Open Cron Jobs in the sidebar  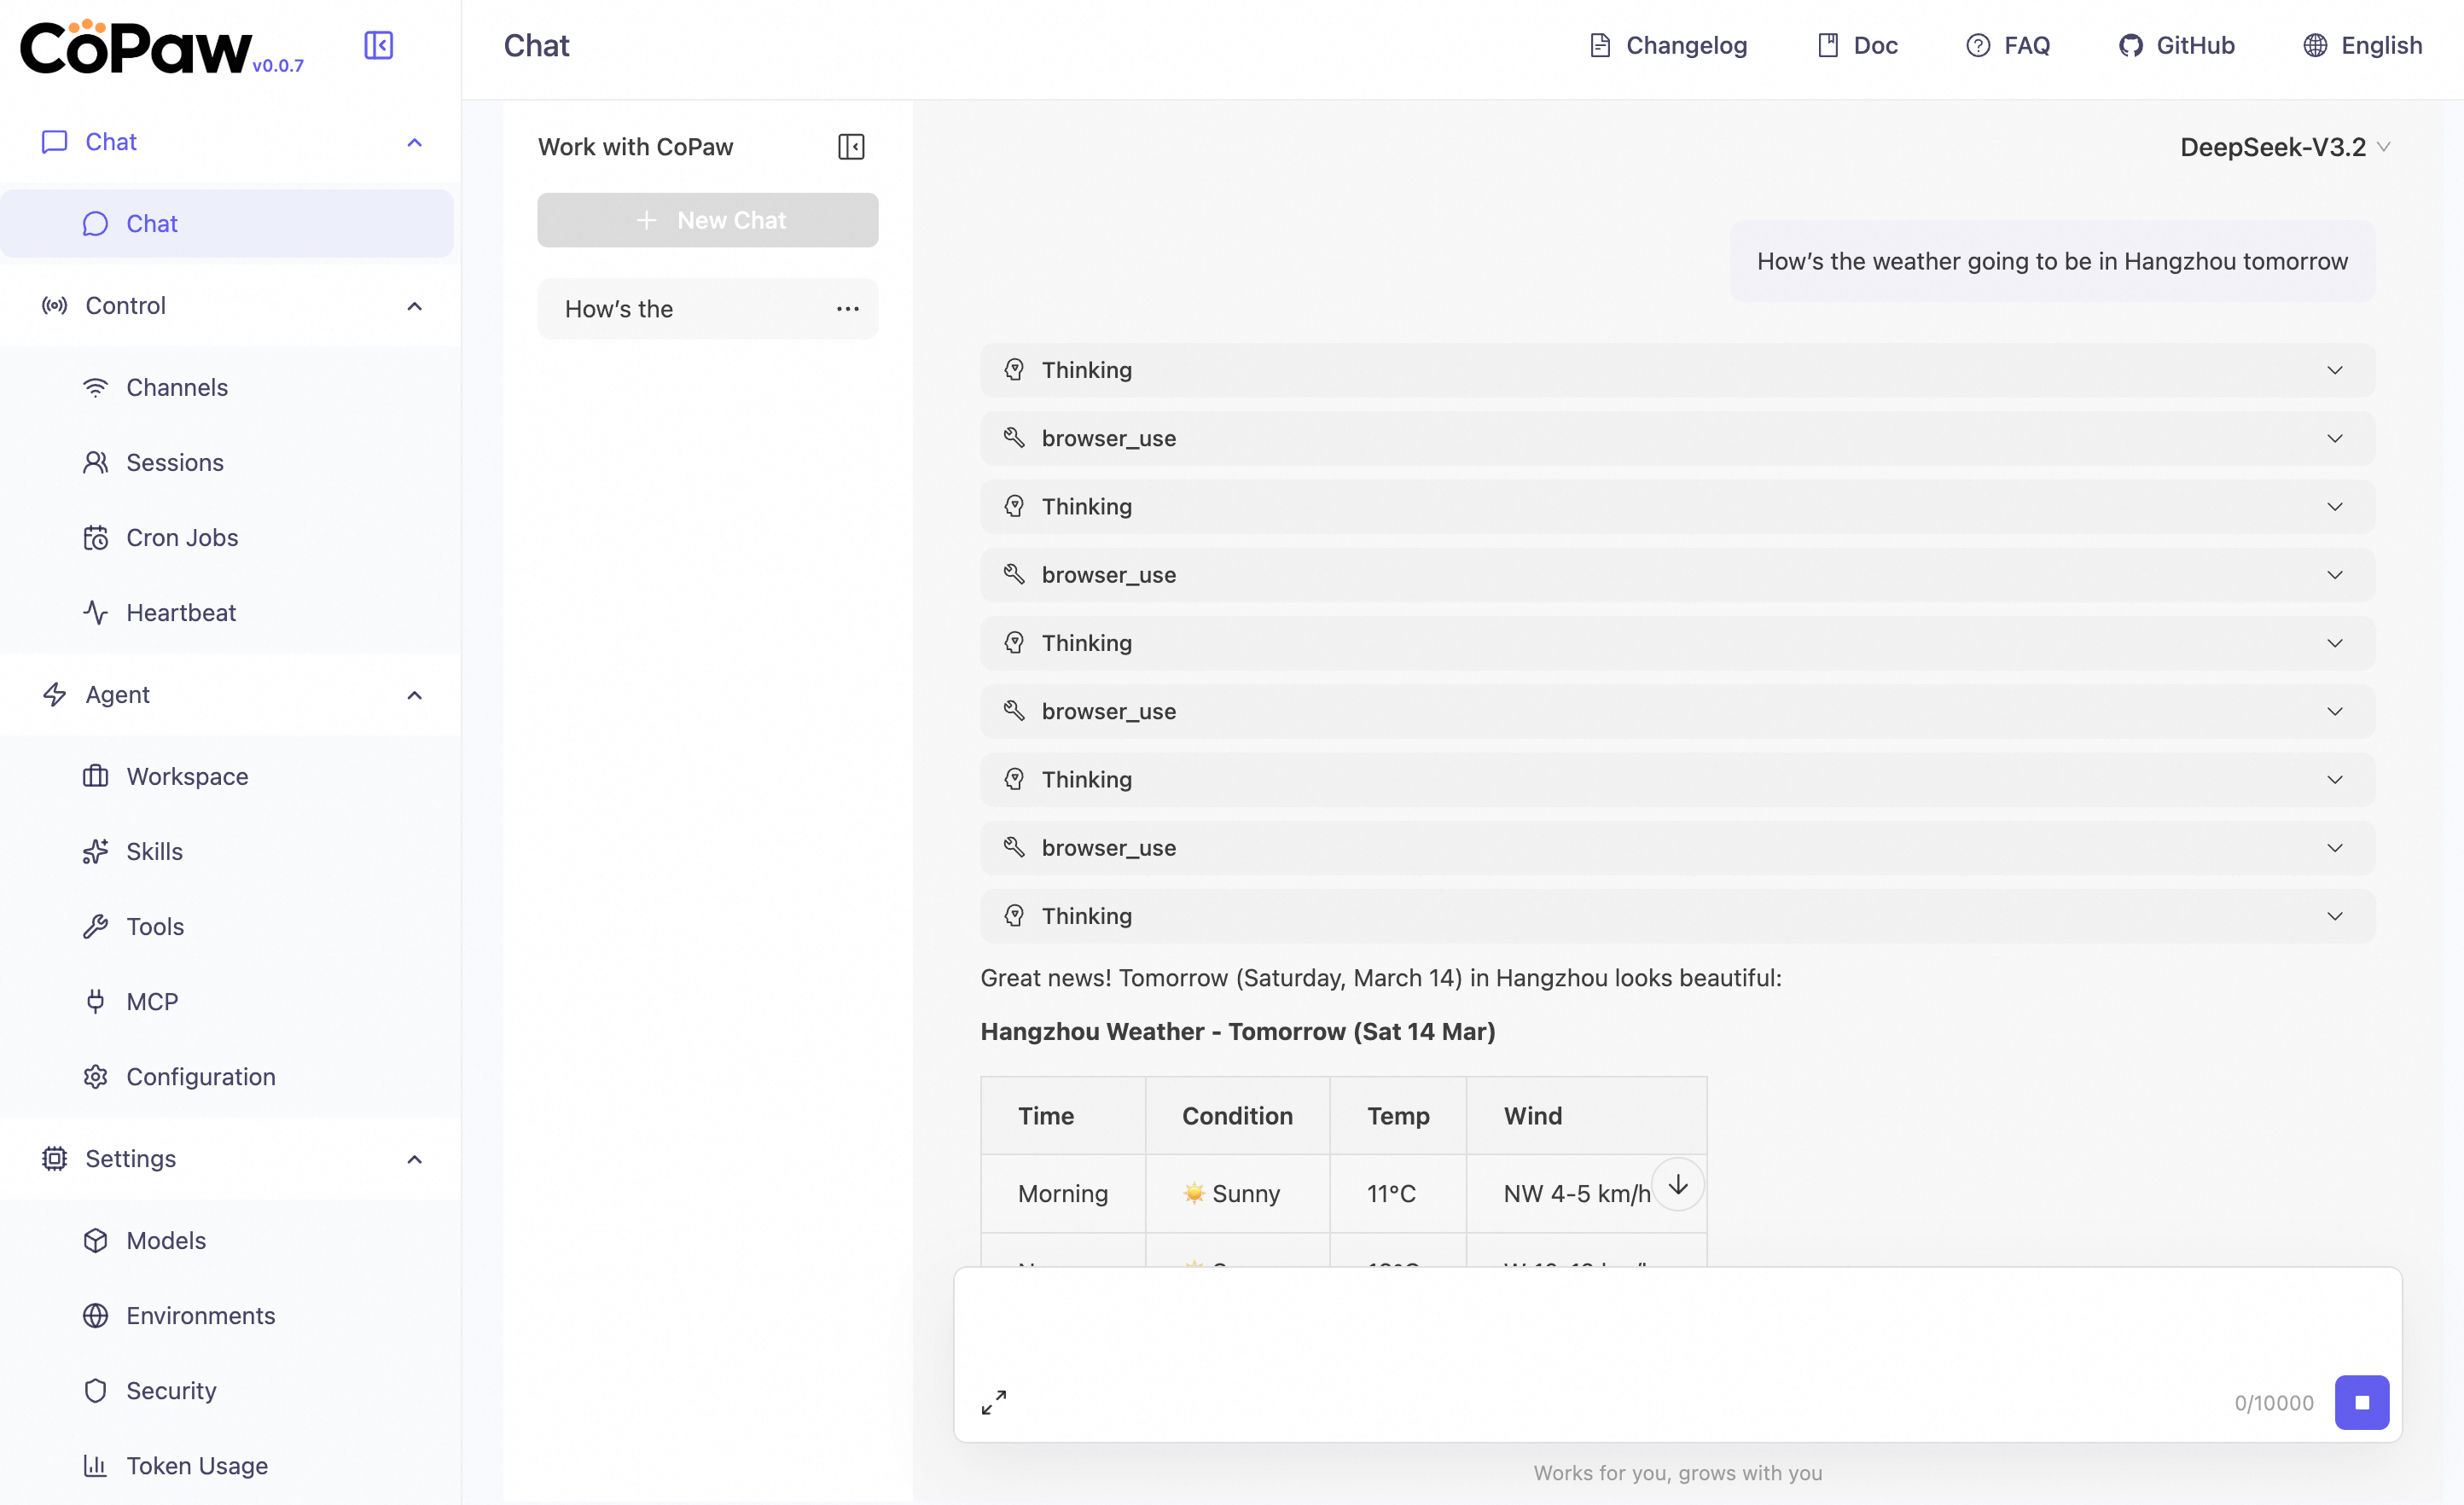pos(181,538)
